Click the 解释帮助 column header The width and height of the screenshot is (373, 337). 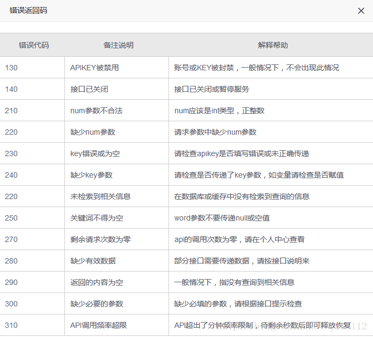273,45
